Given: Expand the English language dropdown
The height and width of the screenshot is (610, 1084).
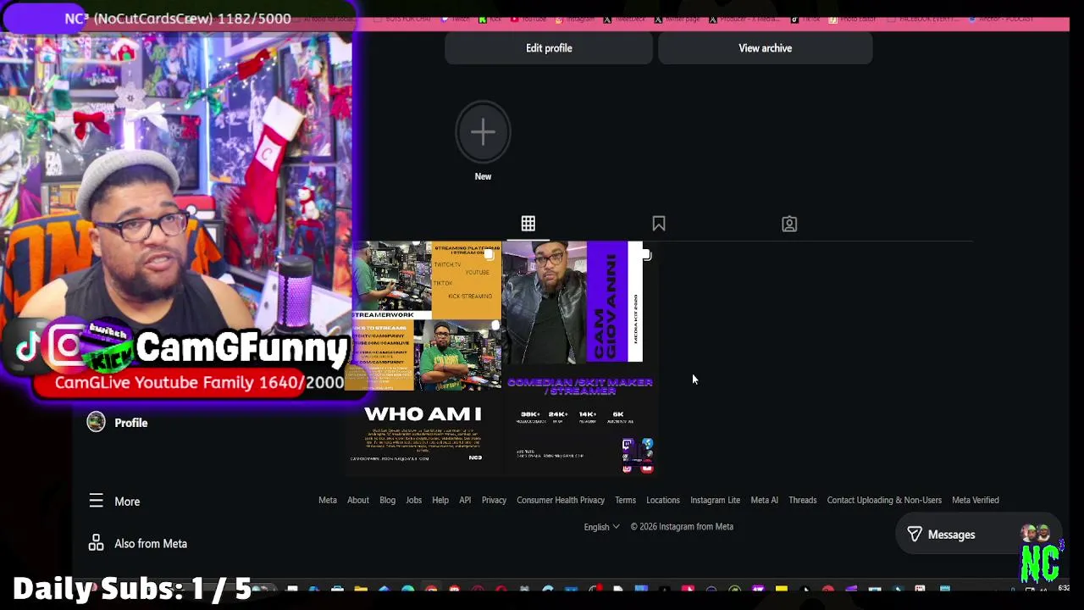Looking at the screenshot, I should click(601, 527).
